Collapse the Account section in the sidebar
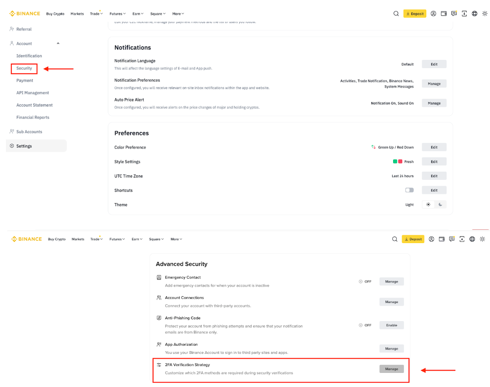This screenshot has width=490, height=387. point(58,44)
